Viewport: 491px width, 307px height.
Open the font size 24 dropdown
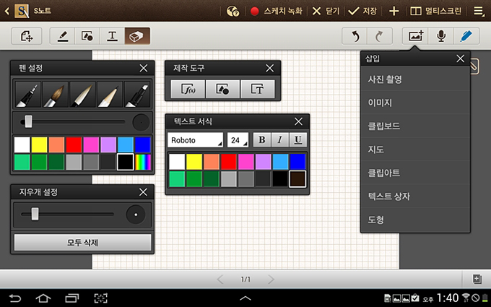[238, 139]
